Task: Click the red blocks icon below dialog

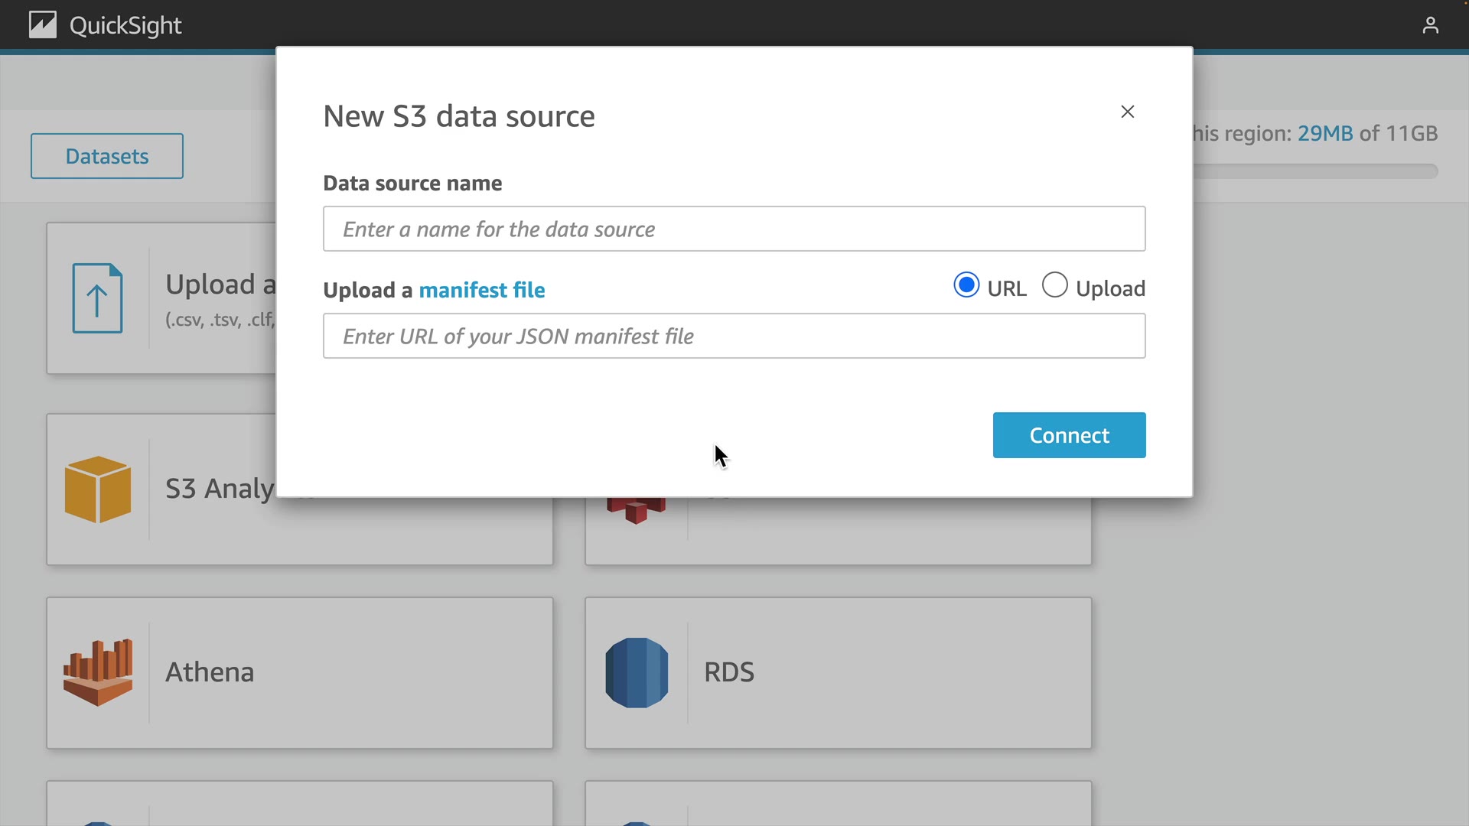Action: [636, 511]
